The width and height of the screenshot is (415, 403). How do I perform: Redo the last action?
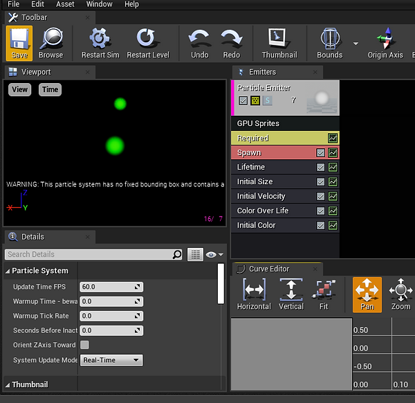pos(231,43)
